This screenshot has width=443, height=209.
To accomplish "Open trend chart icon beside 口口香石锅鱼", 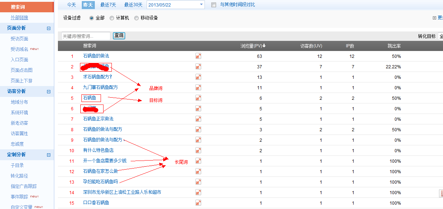I will [198, 203].
